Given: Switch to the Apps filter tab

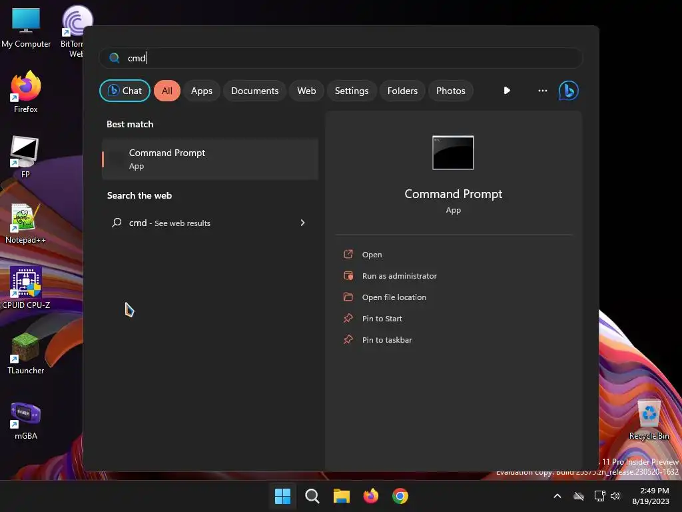Looking at the screenshot, I should [x=201, y=91].
